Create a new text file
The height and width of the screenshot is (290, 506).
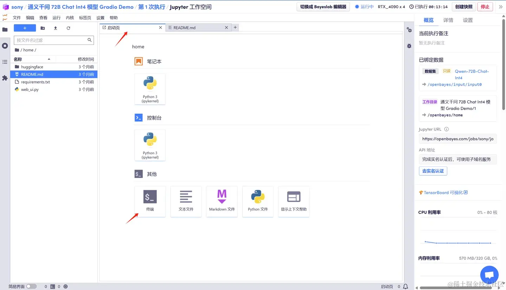[186, 201]
